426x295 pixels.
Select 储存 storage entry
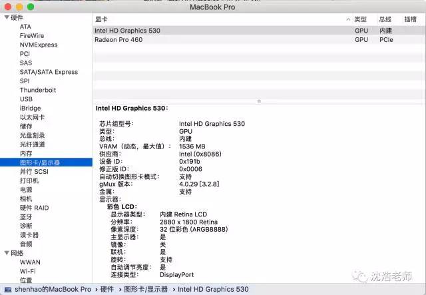click(26, 127)
